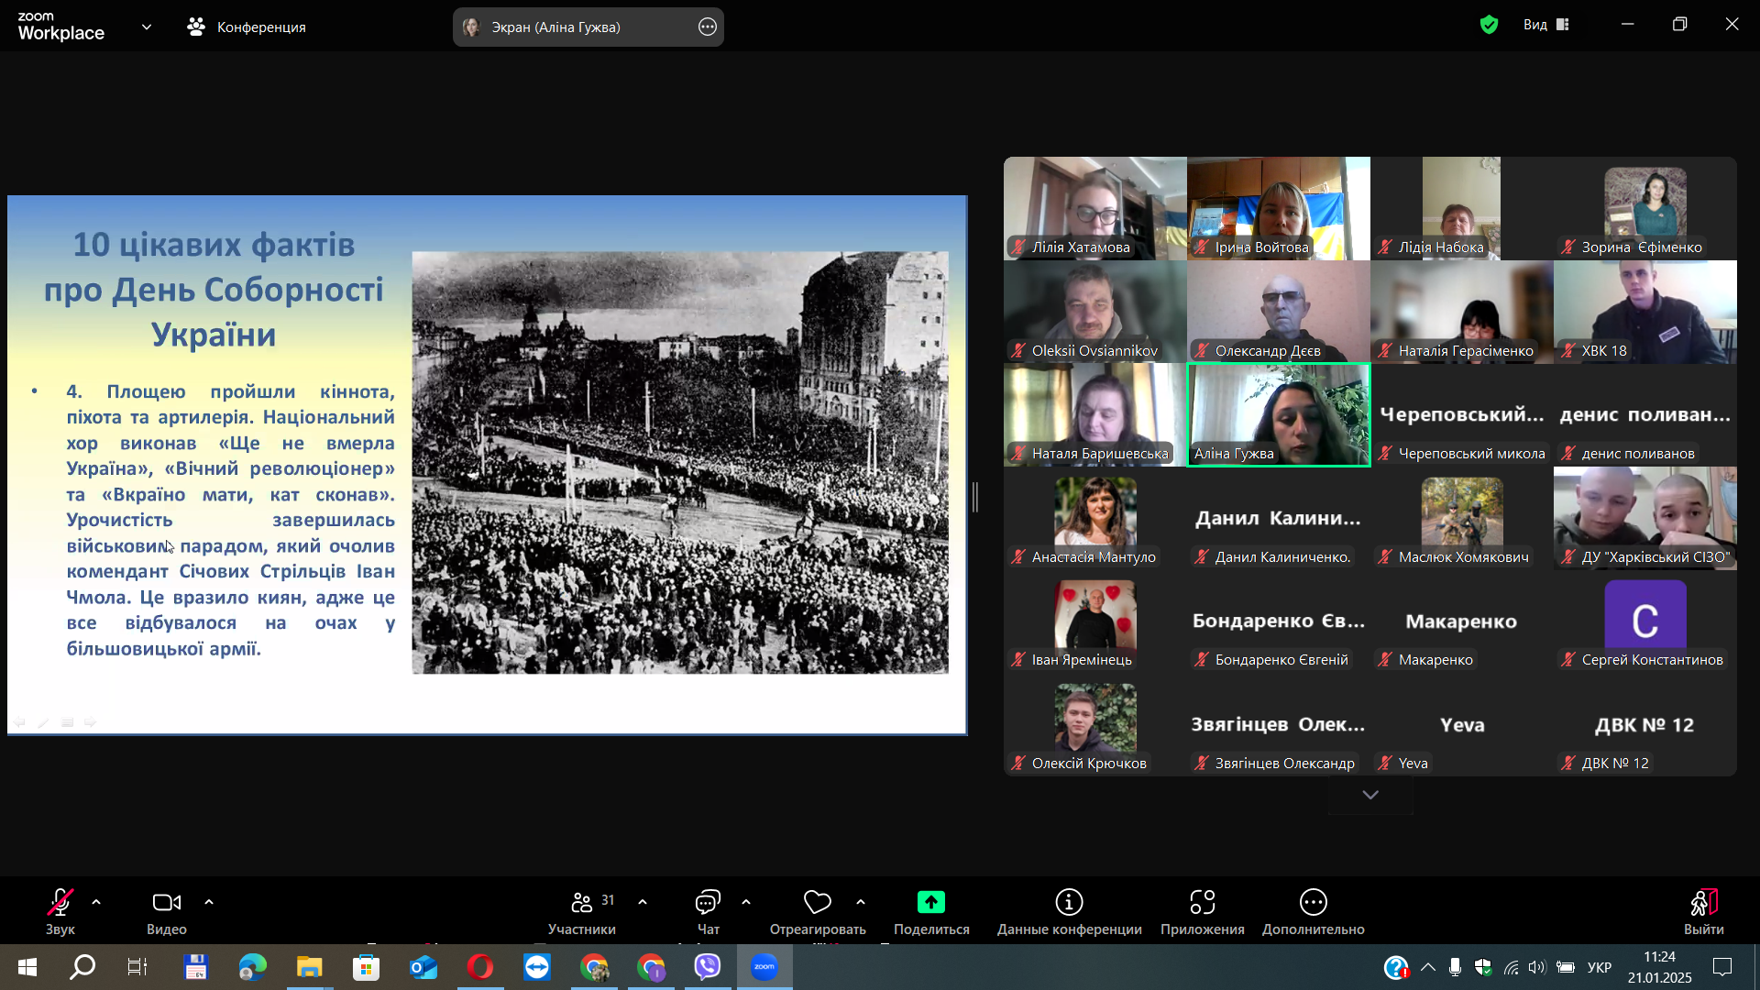
Task: Open Viber from the taskbar
Action: click(x=708, y=967)
